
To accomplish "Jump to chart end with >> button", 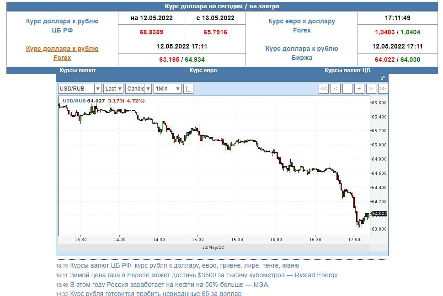I will 383,89.
